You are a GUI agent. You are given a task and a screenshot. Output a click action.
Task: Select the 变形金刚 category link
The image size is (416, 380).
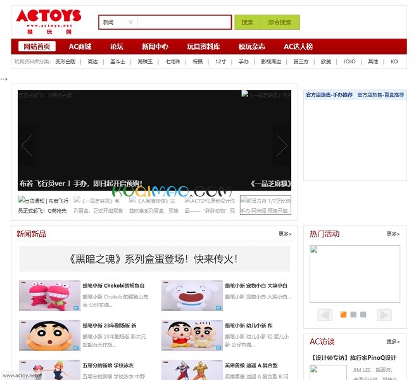(x=65, y=61)
